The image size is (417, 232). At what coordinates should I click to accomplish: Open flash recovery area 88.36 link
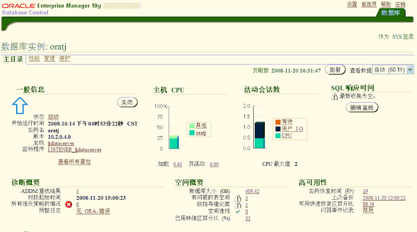tap(369, 204)
